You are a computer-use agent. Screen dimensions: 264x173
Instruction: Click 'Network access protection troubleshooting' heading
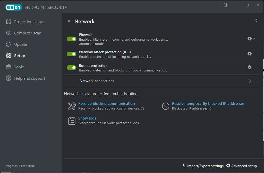(x=101, y=94)
